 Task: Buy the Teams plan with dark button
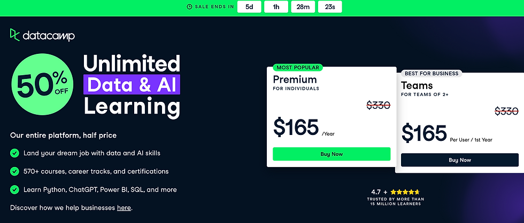coord(460,160)
